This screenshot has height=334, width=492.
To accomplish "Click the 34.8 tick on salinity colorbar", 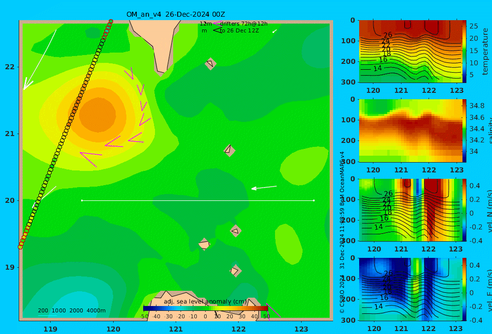I will pos(477,106).
